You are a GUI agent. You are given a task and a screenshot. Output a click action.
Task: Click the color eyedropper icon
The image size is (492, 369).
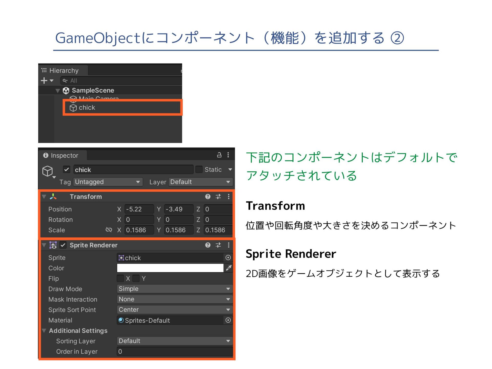229,268
